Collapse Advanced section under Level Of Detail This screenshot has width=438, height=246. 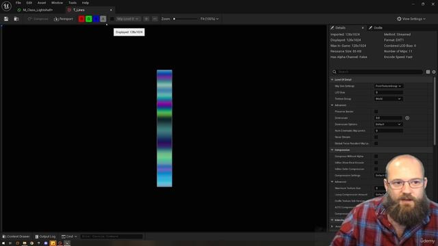point(333,105)
